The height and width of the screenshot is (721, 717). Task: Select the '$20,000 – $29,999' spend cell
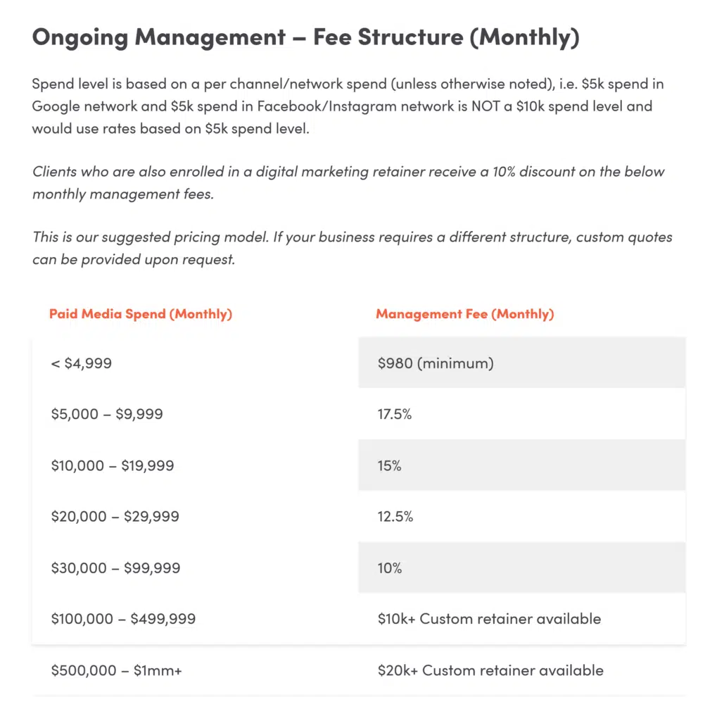coord(115,517)
